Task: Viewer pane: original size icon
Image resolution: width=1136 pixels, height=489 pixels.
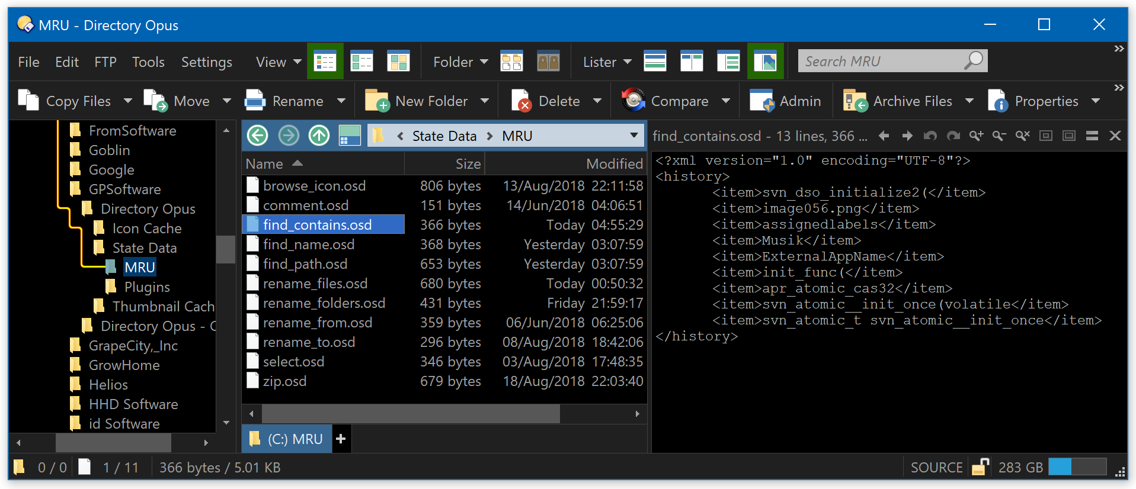Action: coord(1046,136)
